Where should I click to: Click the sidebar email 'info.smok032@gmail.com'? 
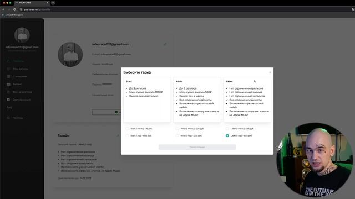(x=22, y=47)
